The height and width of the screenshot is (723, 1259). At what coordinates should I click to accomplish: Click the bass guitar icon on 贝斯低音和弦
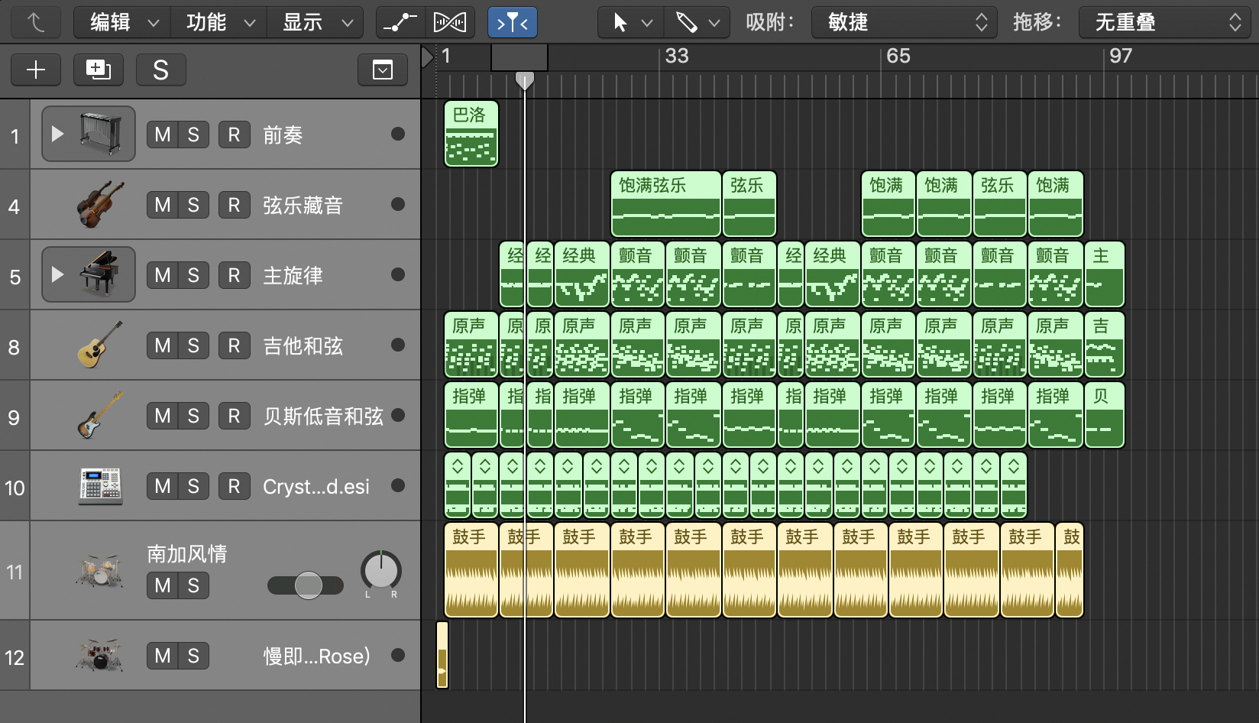[100, 415]
